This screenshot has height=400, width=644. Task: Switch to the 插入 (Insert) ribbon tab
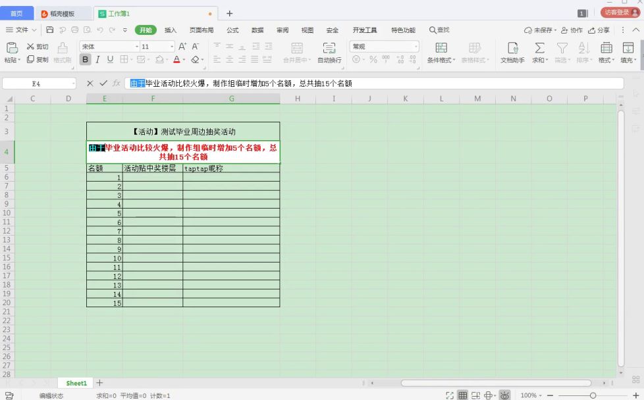171,30
